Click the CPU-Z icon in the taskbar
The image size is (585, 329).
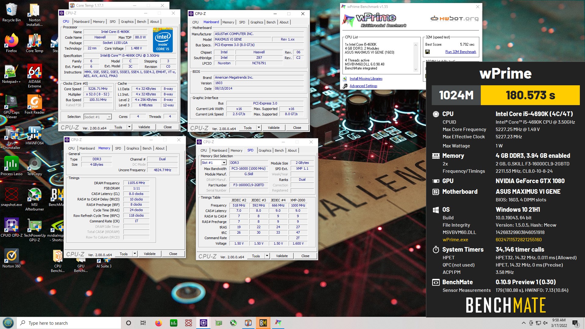click(203, 323)
